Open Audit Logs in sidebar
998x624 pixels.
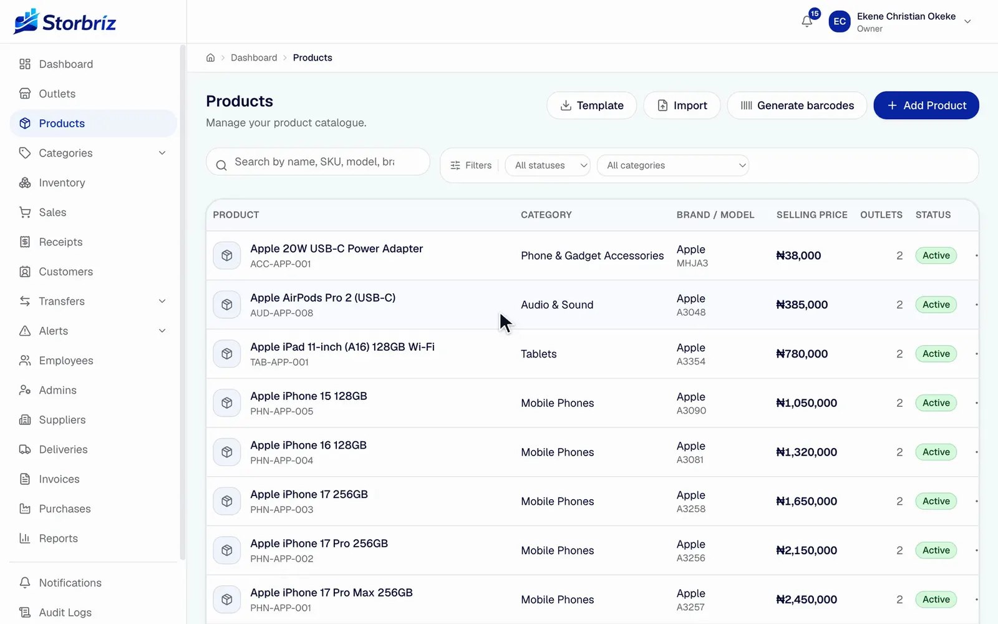click(x=94, y=612)
